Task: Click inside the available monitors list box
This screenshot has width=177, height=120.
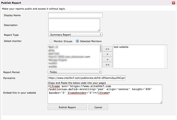Action: [x=74, y=56]
